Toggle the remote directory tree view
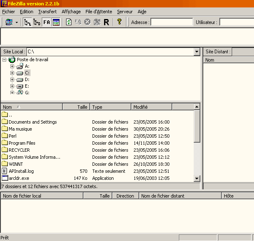Screen dimensions: 254x241 [x=37, y=22]
